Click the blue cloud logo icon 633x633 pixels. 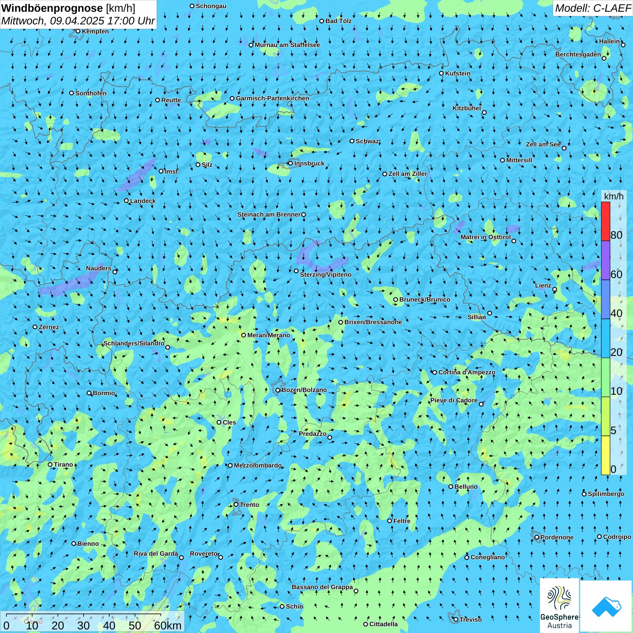tap(606, 606)
